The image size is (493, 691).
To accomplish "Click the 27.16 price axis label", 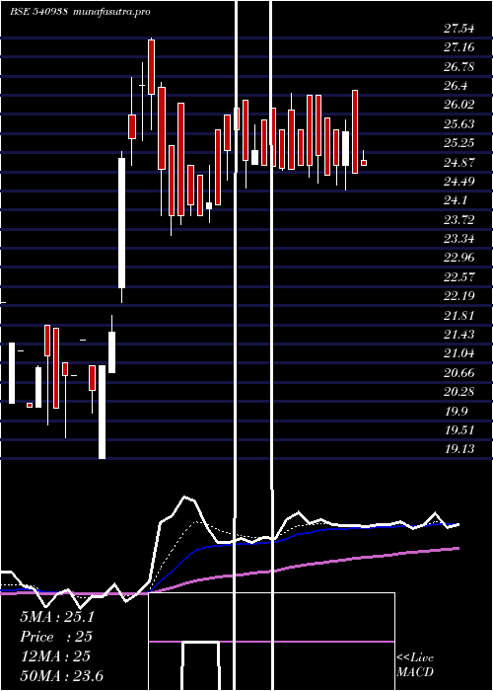I will coord(459,46).
